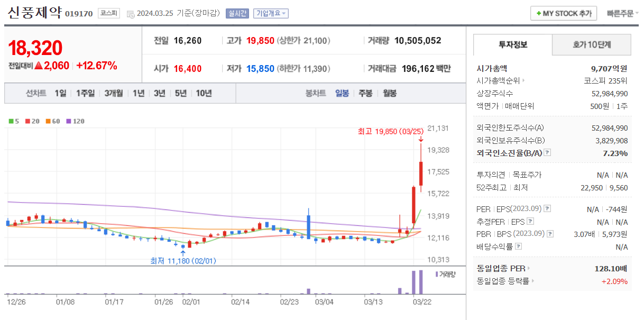644x320 pixels.
Task: Click the 상장주식수 value 52,984,990
Action: click(610, 94)
